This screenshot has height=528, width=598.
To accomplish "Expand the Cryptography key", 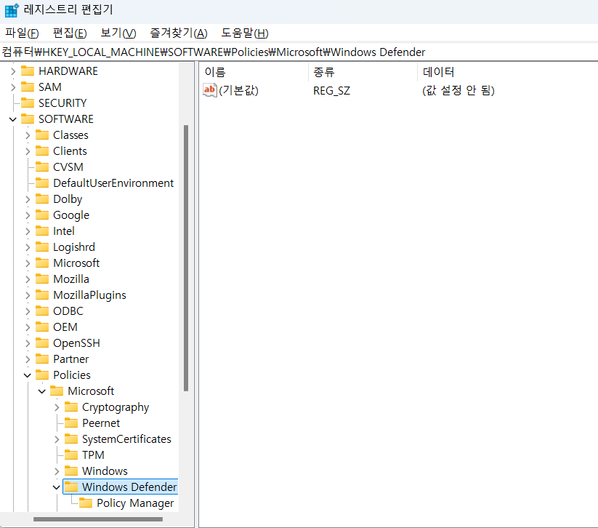I will click(x=57, y=407).
